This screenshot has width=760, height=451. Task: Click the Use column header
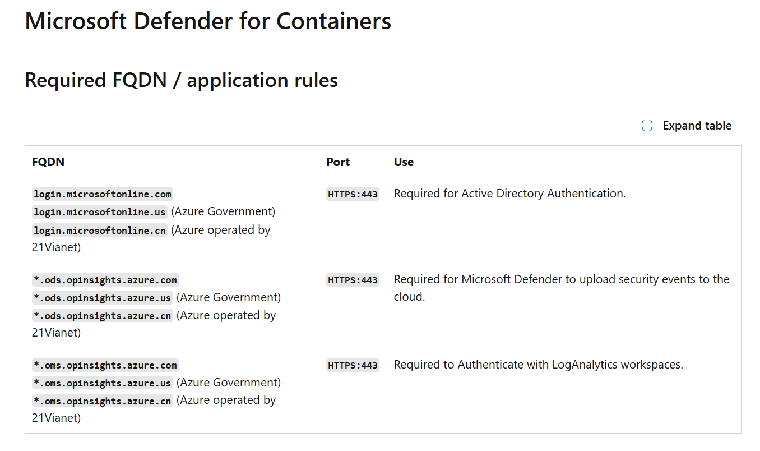(x=404, y=162)
